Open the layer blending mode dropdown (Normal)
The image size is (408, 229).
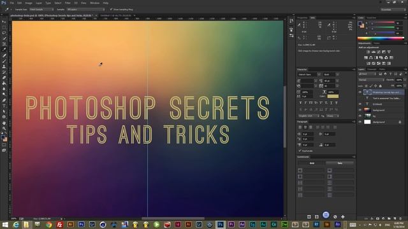371,80
